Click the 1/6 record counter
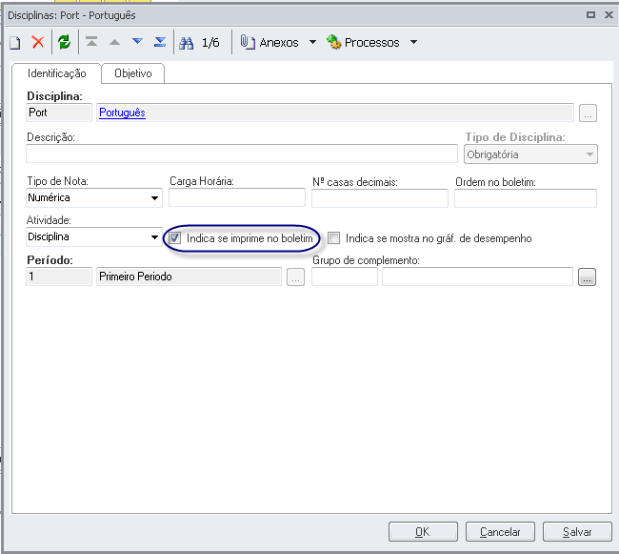This screenshot has height=554, width=619. click(x=210, y=43)
